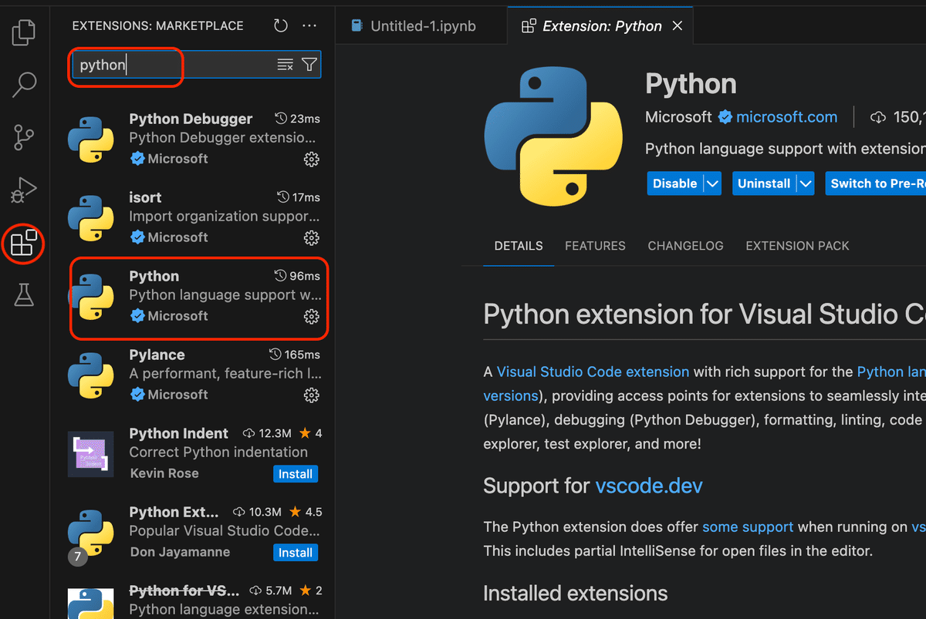This screenshot has height=619, width=926.
Task: Expand the Disable button dropdown arrow
Action: point(712,183)
